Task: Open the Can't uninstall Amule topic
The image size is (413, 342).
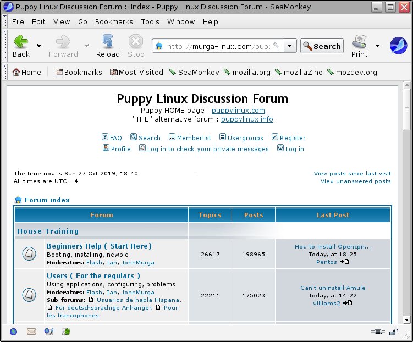Action: click(x=333, y=288)
